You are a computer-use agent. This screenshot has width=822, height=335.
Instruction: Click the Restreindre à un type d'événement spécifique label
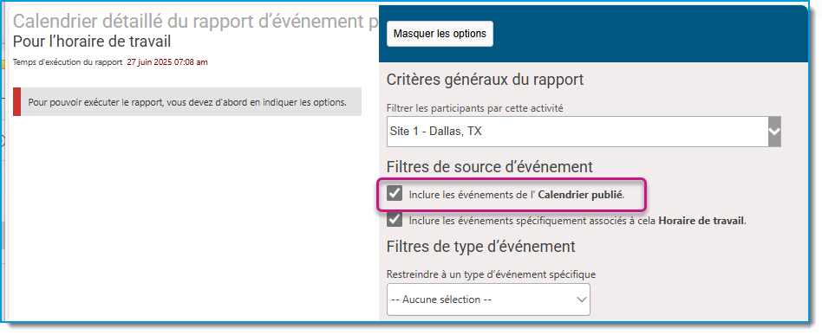point(492,274)
